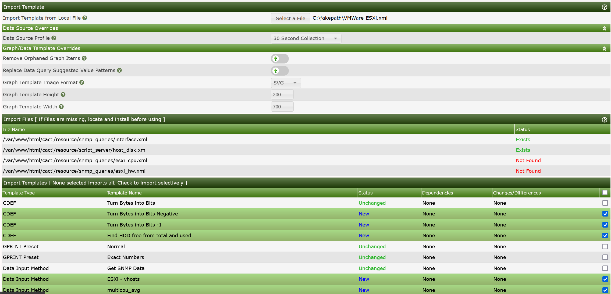Click the cactus knob on the Remove Orphaned toggle
Image resolution: width=611 pixels, height=294 pixels.
(275, 59)
